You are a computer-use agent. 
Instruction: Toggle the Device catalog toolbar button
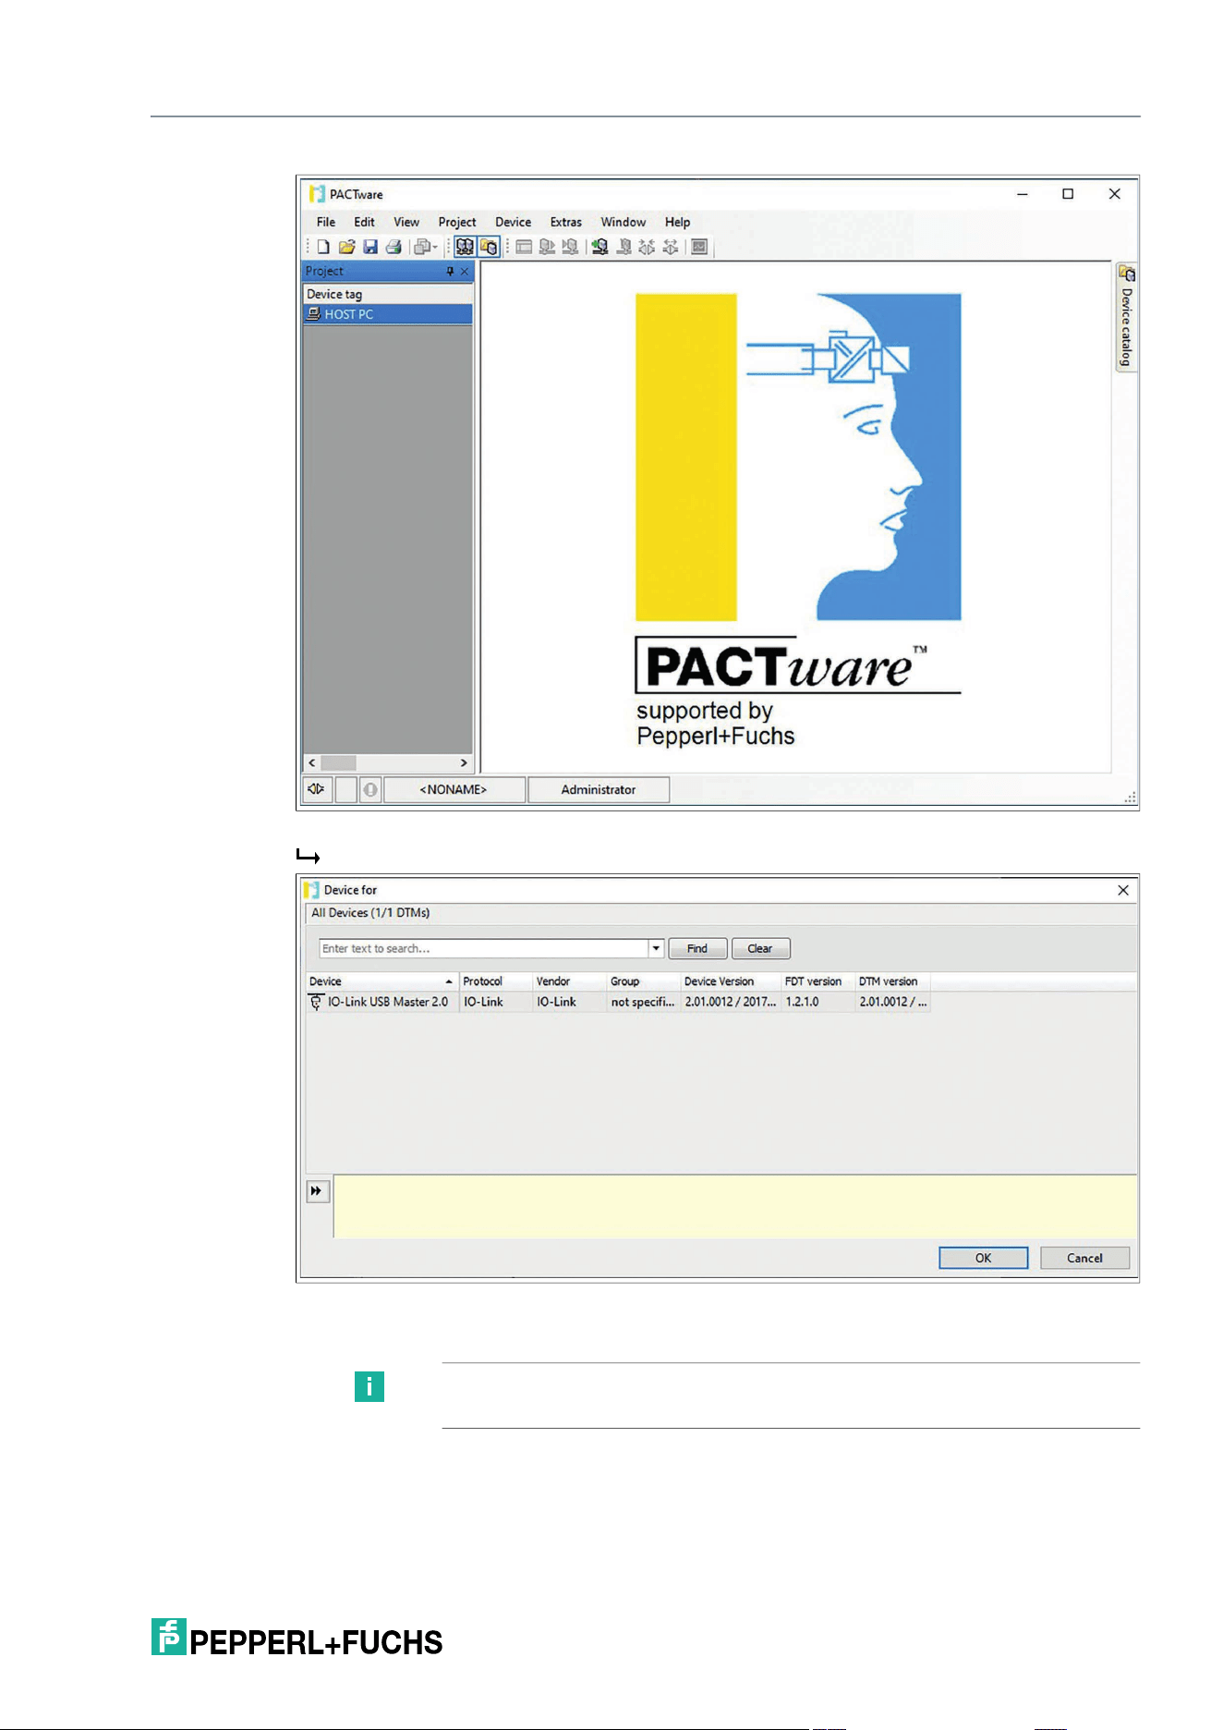(489, 247)
